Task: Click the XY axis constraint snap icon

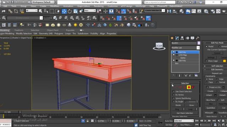Action: (x=148, y=18)
